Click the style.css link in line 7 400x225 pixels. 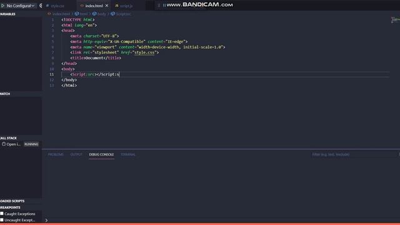pyautogui.click(x=144, y=52)
